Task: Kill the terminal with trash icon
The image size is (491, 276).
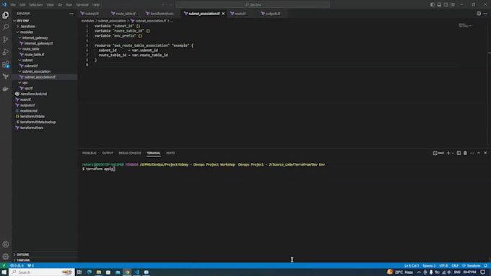Action: coord(465,153)
